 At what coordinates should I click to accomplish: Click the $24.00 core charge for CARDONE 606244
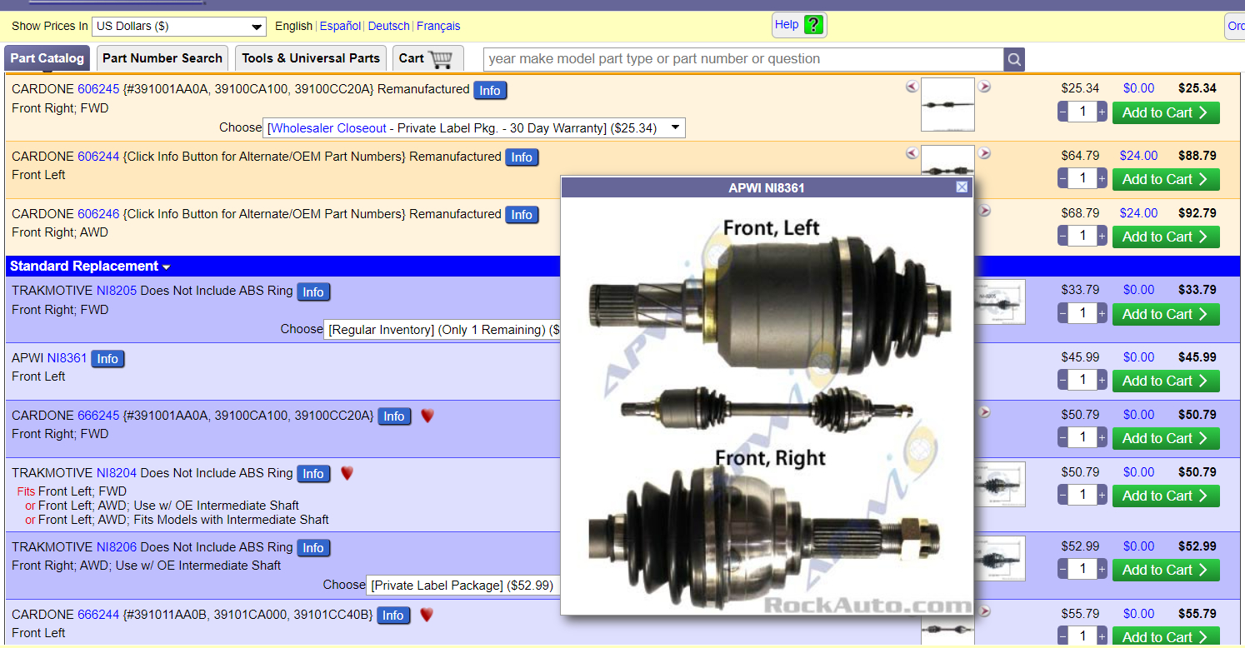coord(1138,155)
